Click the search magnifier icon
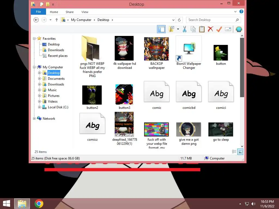 click(x=237, y=20)
